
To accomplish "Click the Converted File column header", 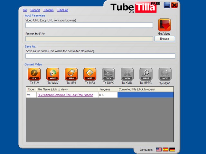I will pos(145,90).
